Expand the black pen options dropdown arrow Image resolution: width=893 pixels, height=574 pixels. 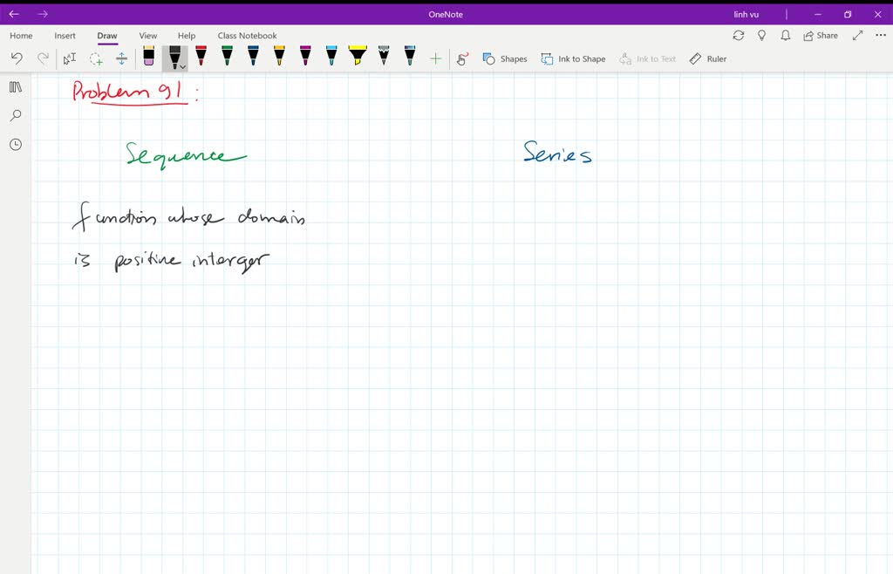pyautogui.click(x=183, y=66)
